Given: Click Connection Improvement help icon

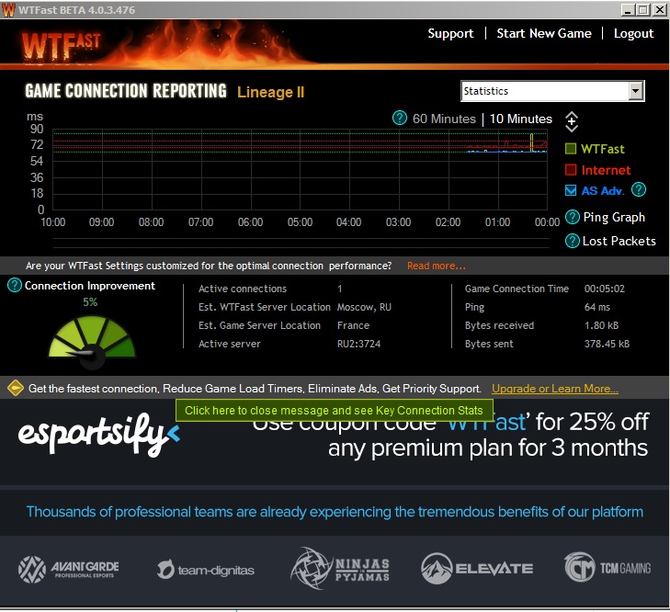Looking at the screenshot, I should (15, 285).
